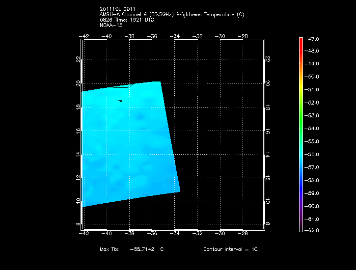Click the -34 longitude label on bottom axis

pos(175,234)
